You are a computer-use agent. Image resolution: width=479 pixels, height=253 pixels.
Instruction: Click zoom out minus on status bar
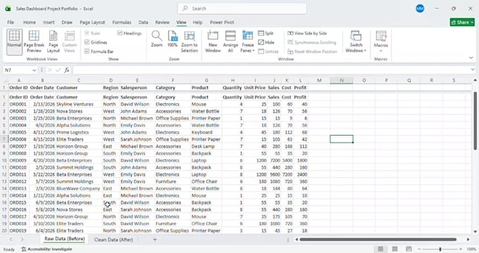click(x=419, y=249)
